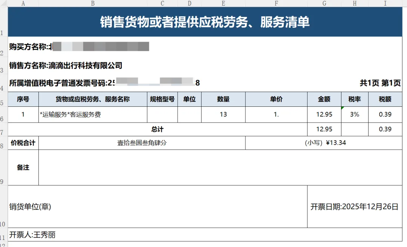Click the 开票日期:2025年12月26日 cell

(x=355, y=207)
